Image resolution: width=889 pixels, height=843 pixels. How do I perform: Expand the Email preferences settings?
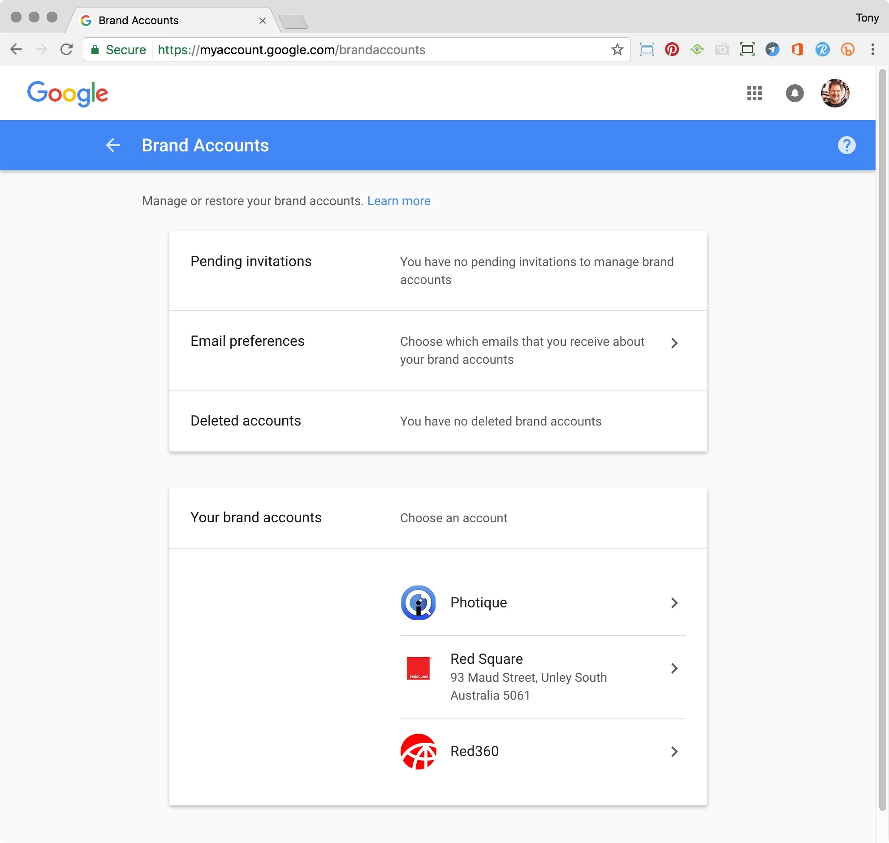tap(675, 342)
